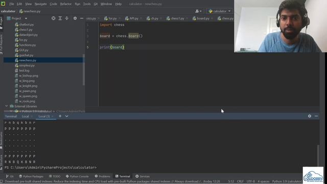Click the PyCharm application logo icon
Viewport: 327px width, 184px height.
3,4
